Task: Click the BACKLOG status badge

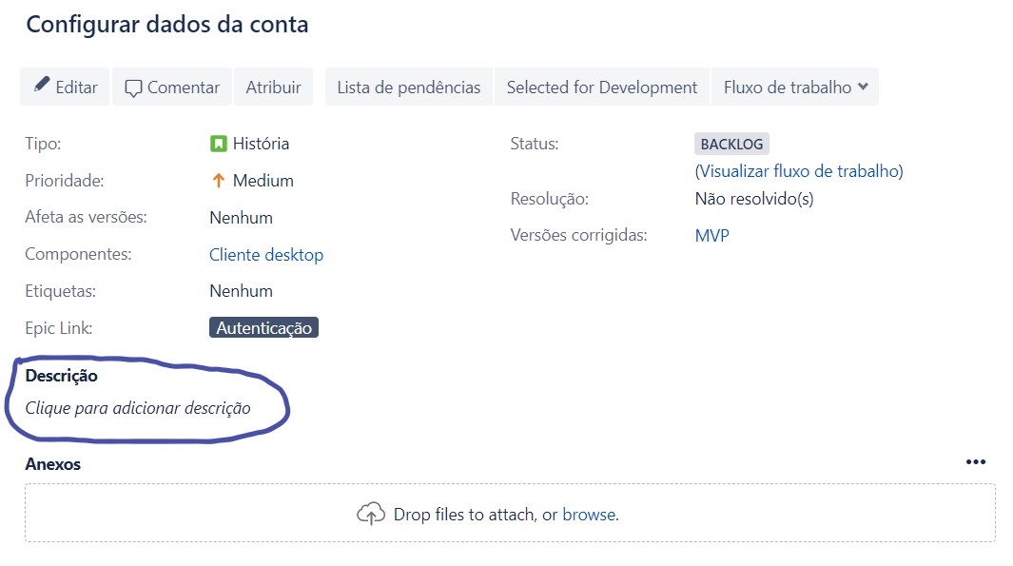Action: 731,145
